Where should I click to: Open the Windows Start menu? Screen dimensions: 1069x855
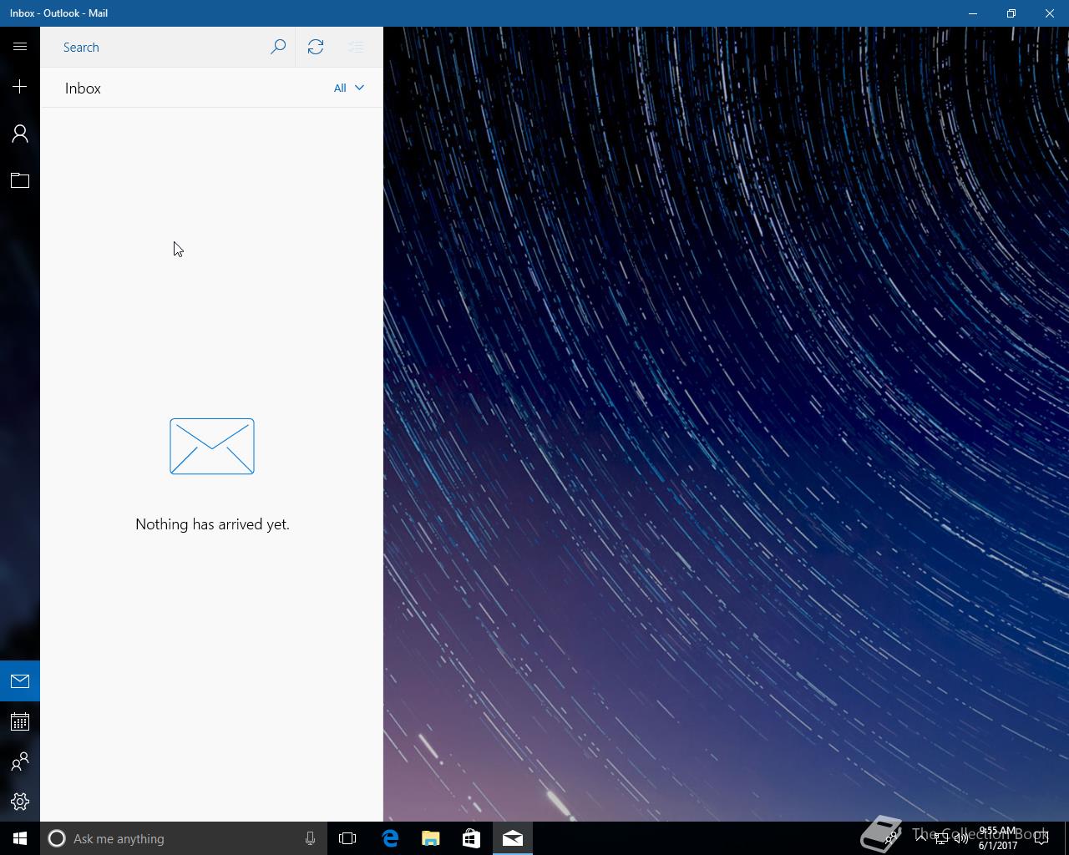[x=20, y=838]
